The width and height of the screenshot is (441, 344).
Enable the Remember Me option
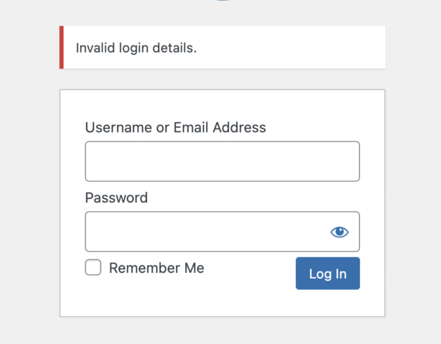[x=93, y=267]
